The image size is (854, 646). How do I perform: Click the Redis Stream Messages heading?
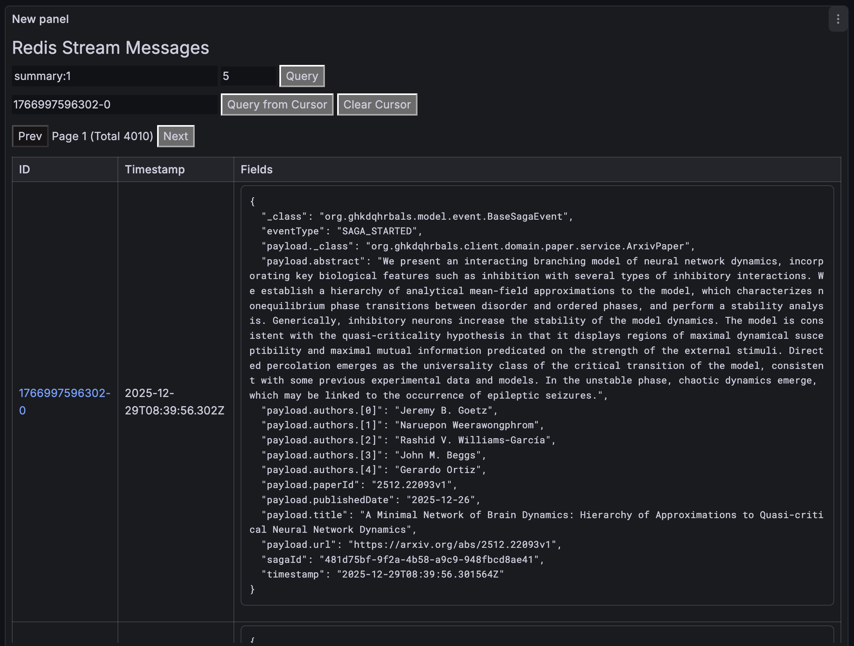(110, 48)
